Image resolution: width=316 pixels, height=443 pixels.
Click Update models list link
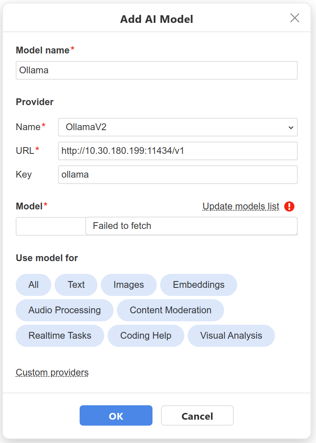tap(241, 206)
